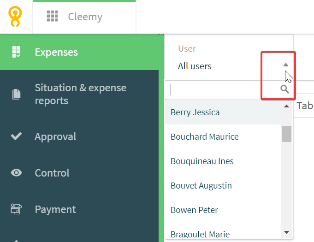Click the Approval checkmark icon
Viewport: 314px width, 242px height.
coord(16,136)
